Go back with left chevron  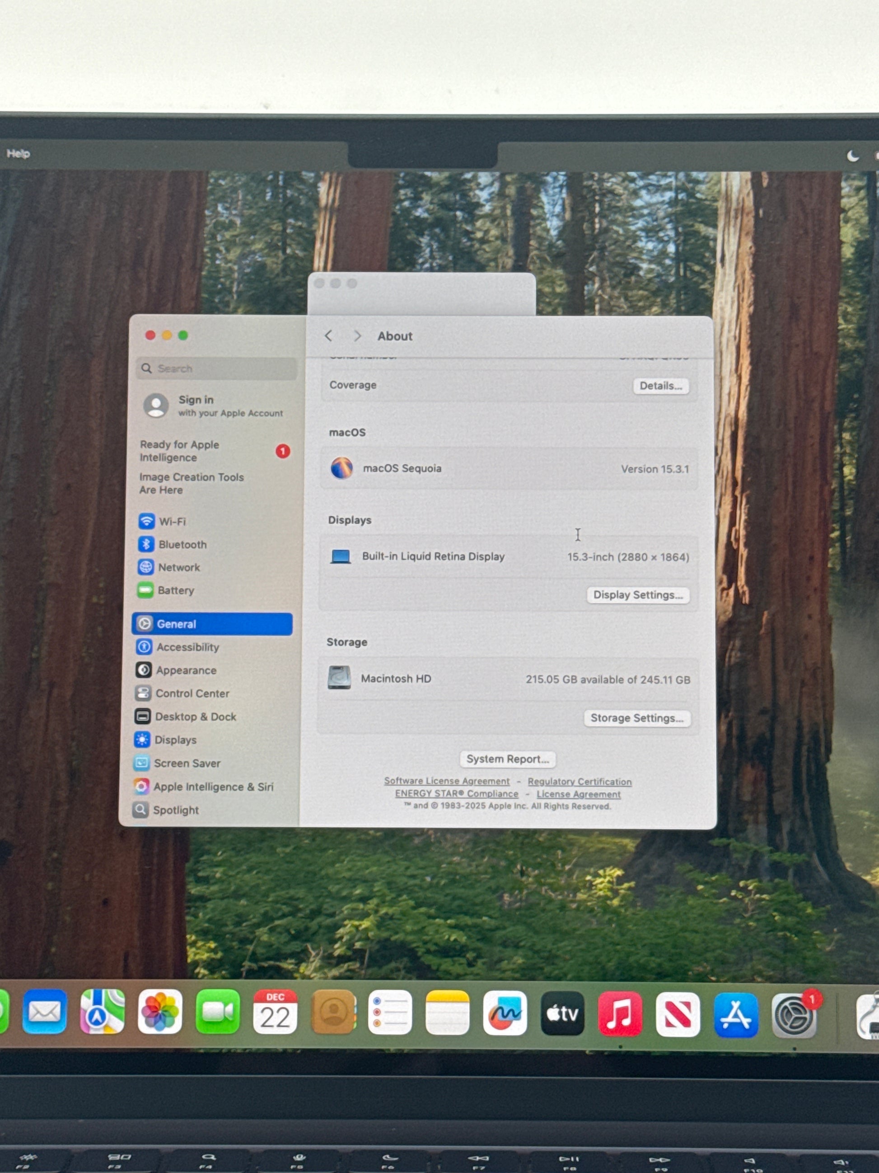pyautogui.click(x=328, y=336)
